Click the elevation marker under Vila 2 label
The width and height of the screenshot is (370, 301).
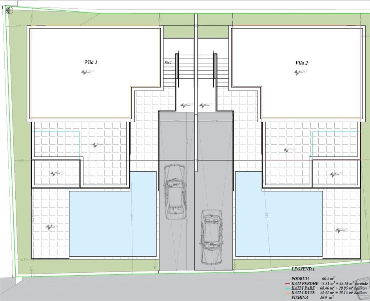pyautogui.click(x=299, y=72)
